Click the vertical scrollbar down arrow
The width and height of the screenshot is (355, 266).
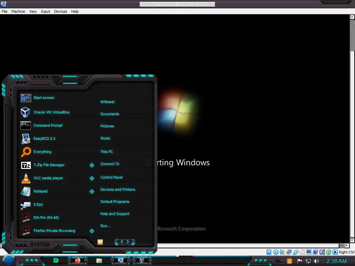(352, 240)
